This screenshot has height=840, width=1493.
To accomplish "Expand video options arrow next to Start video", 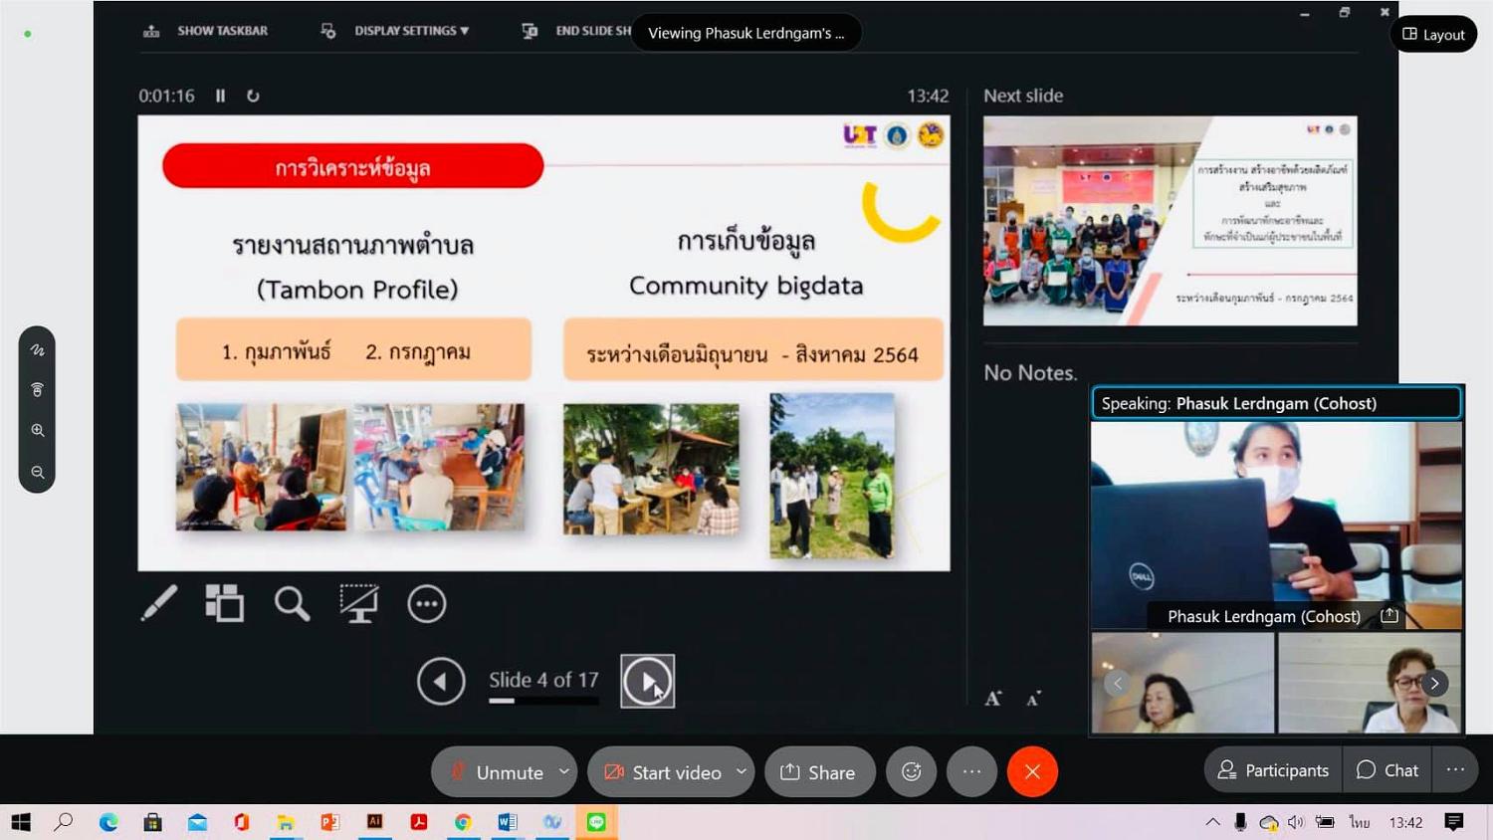I will coord(742,771).
